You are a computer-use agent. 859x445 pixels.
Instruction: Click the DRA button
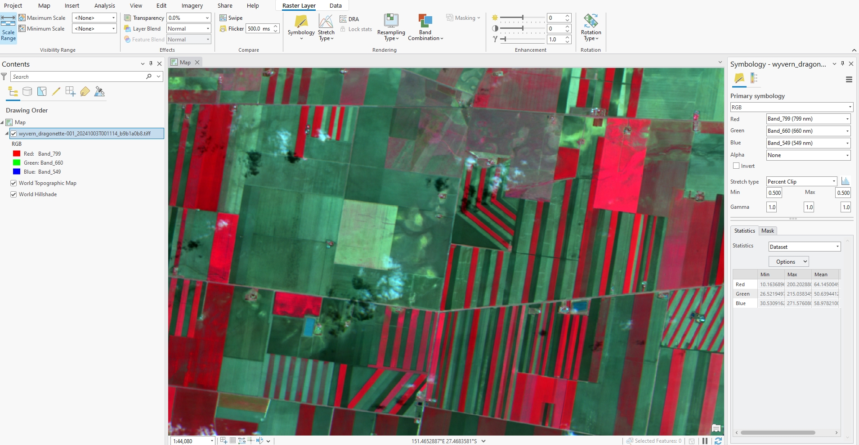[x=349, y=19]
